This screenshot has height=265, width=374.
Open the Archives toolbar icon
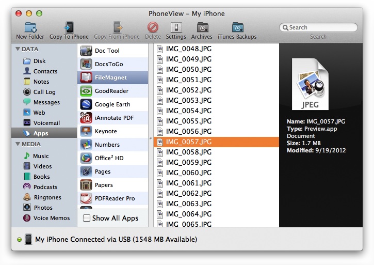pos(202,27)
